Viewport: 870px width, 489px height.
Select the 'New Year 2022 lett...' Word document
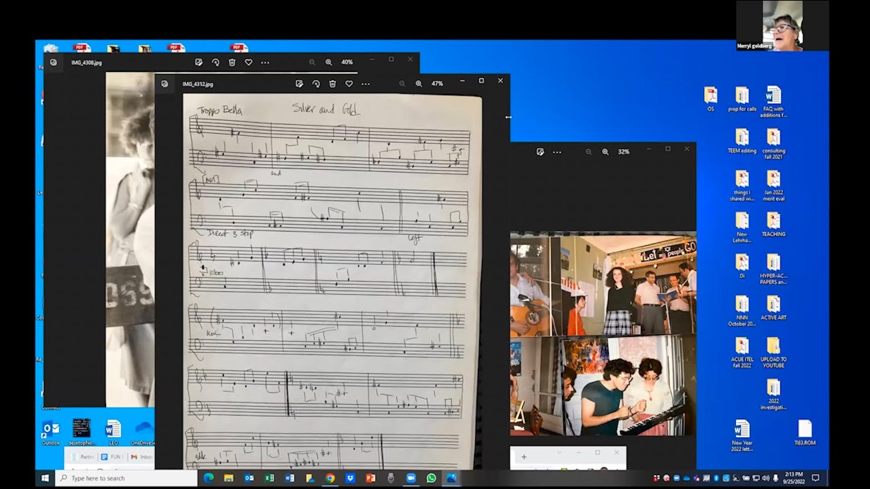click(742, 436)
